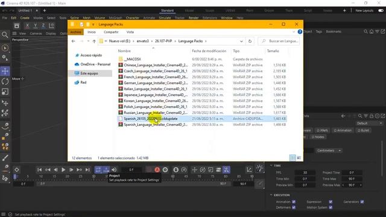Open the File Explorer help icon
The width and height of the screenshot is (386, 217).
(300, 32)
